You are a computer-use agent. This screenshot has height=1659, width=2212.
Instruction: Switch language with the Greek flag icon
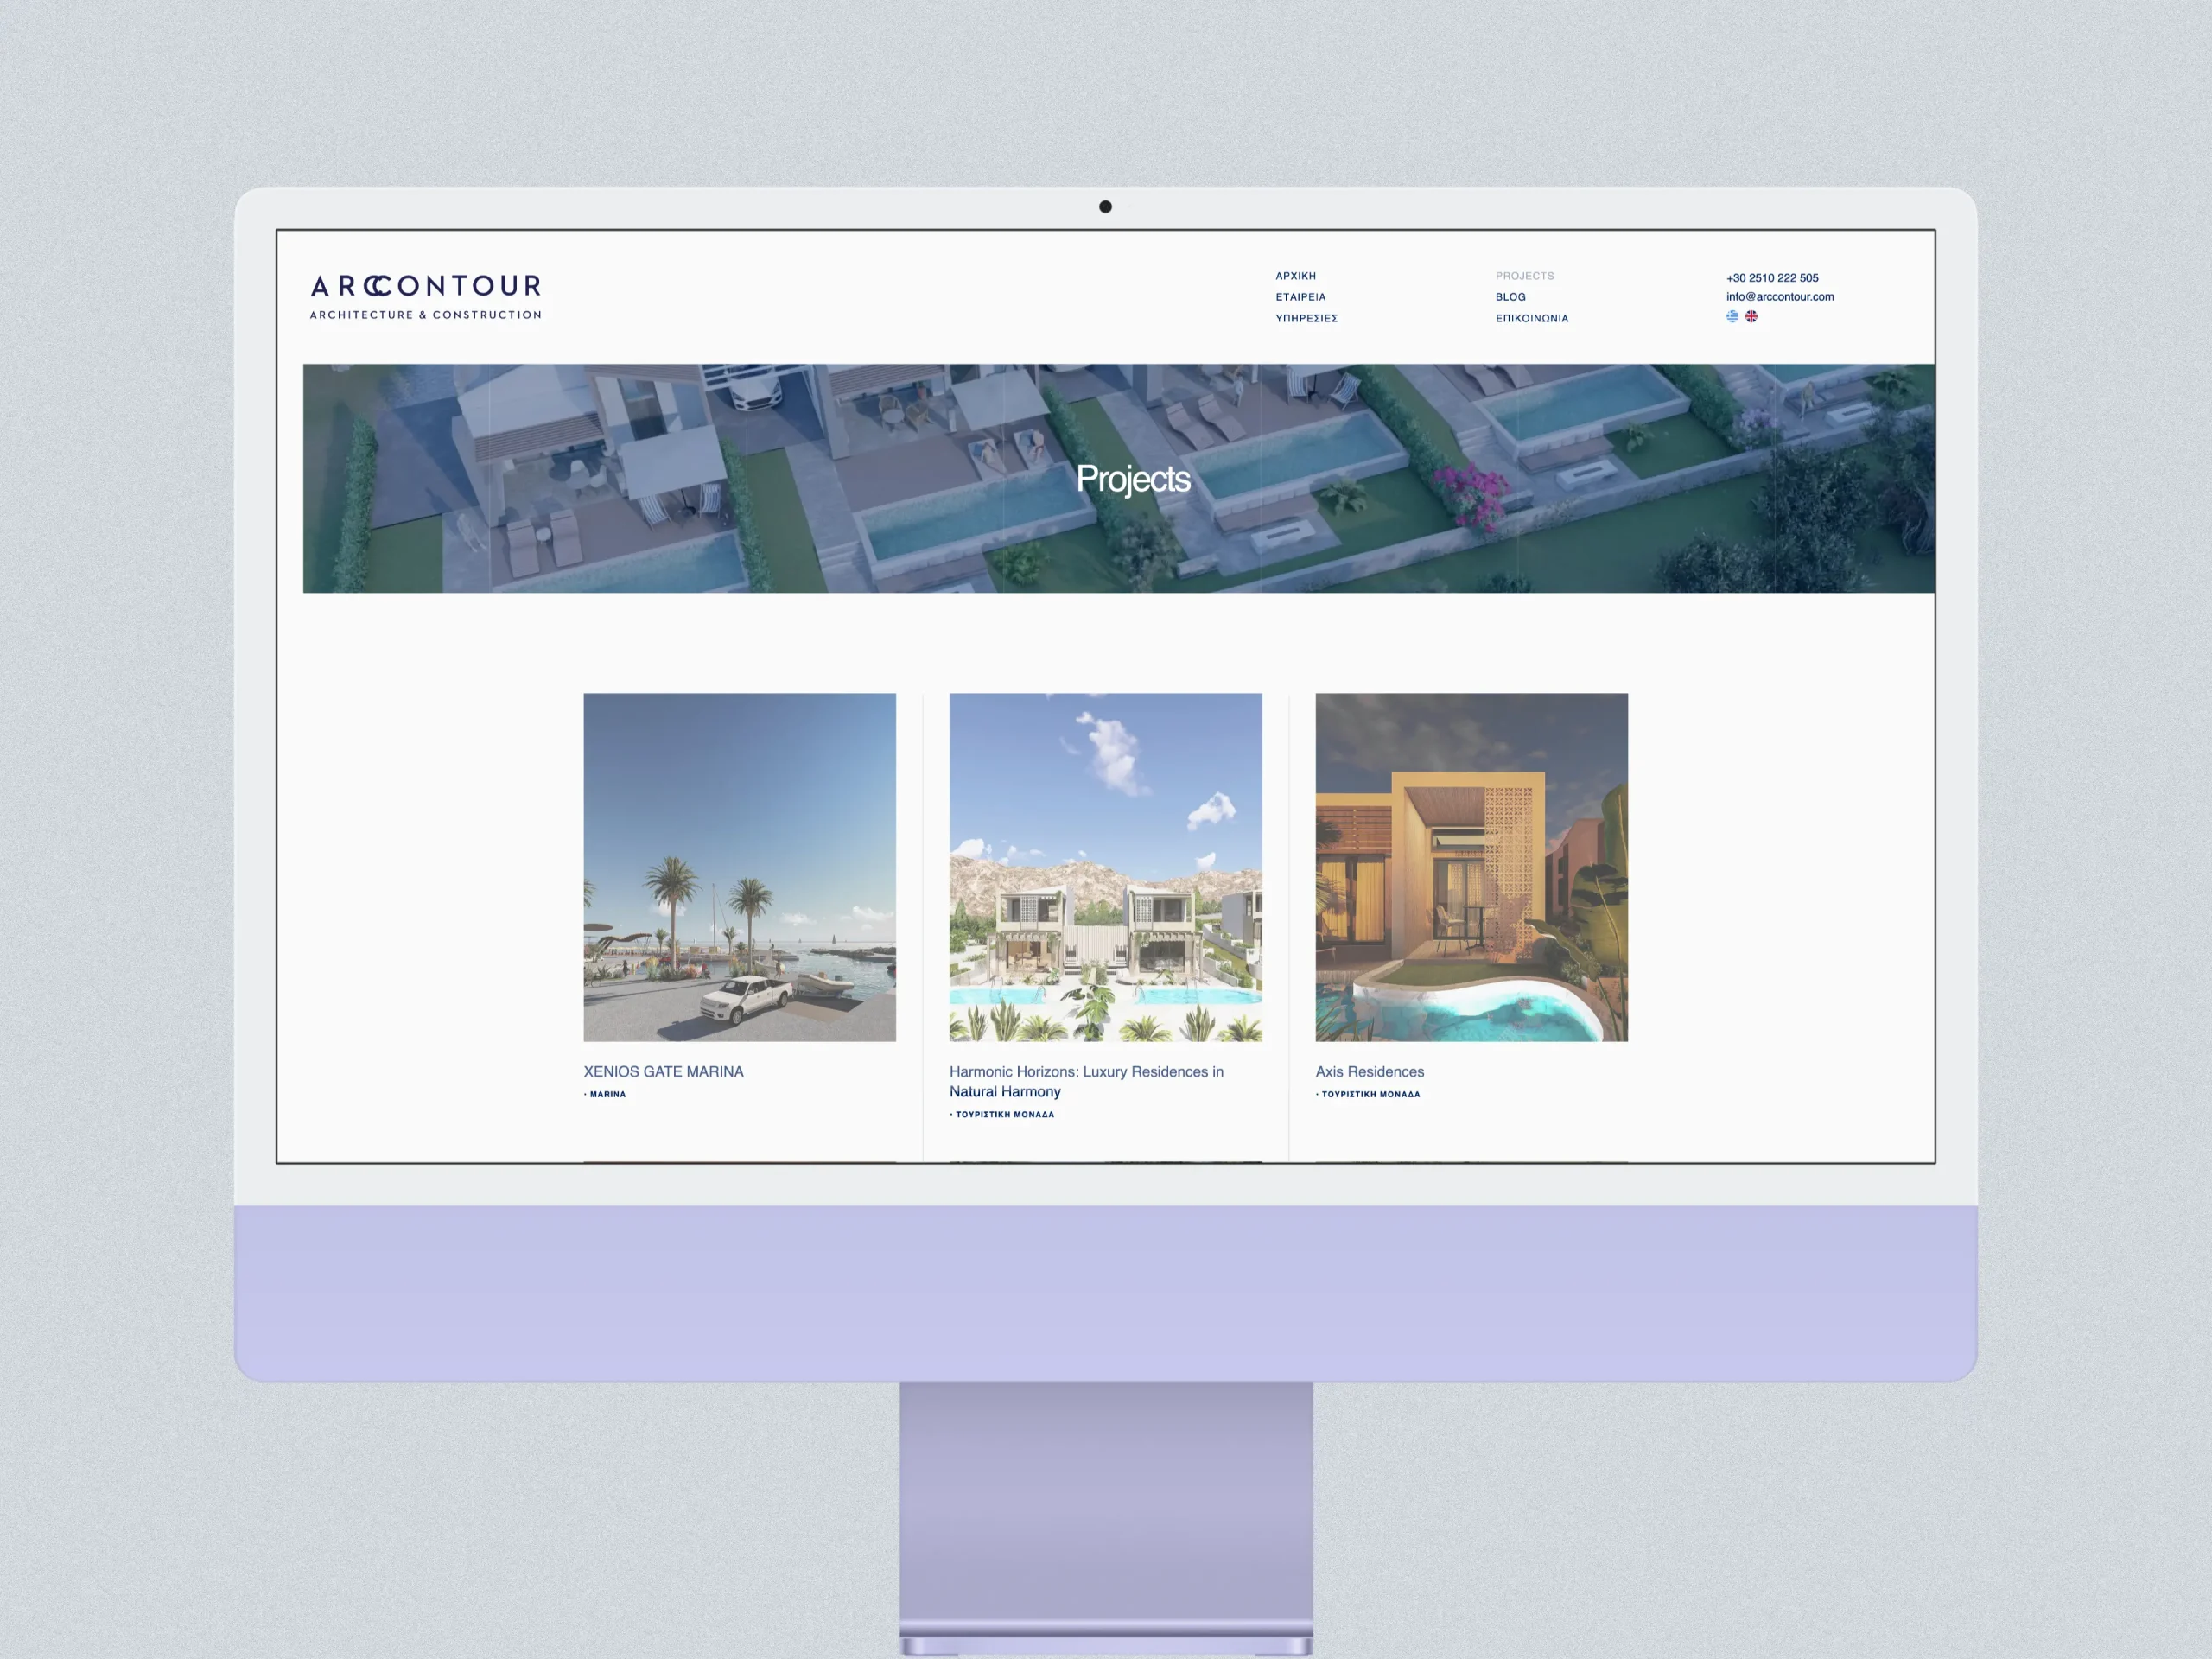pyautogui.click(x=1732, y=316)
